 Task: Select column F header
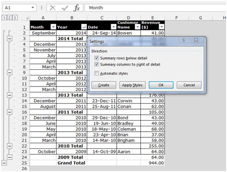[177, 18]
